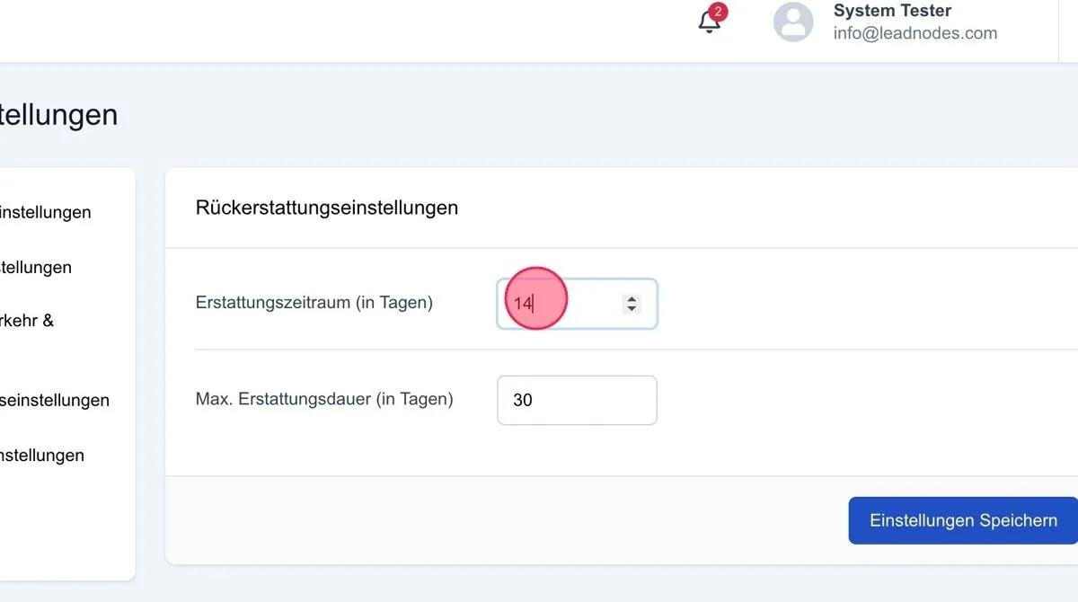Focus the Erstattungszeitraum input field
The image size is (1078, 602).
click(577, 304)
